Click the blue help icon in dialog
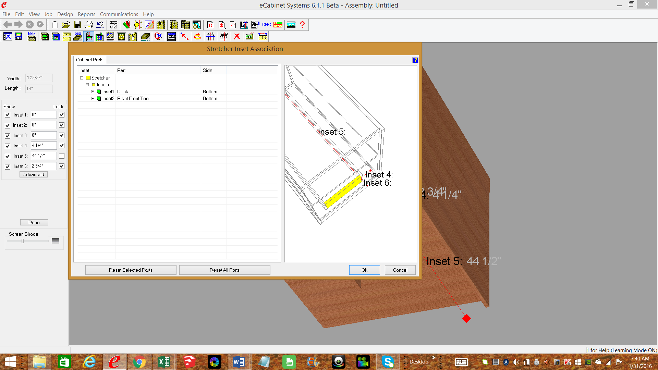 pos(415,60)
